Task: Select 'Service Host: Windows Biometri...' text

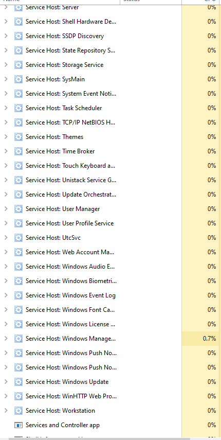Action: point(71,281)
